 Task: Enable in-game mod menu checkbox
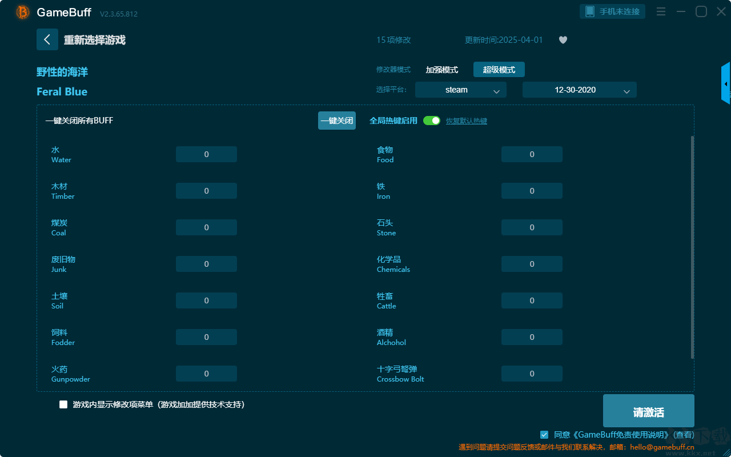point(63,404)
